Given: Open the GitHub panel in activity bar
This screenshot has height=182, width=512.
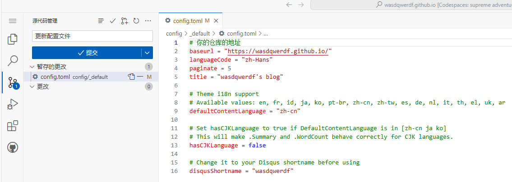Looking at the screenshot, I should 13,147.
